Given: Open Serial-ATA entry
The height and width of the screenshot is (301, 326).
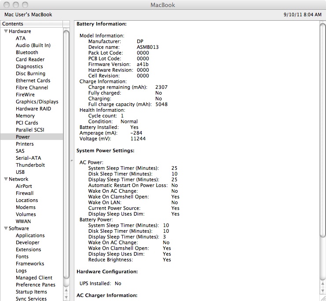Looking at the screenshot, I should [x=28, y=158].
